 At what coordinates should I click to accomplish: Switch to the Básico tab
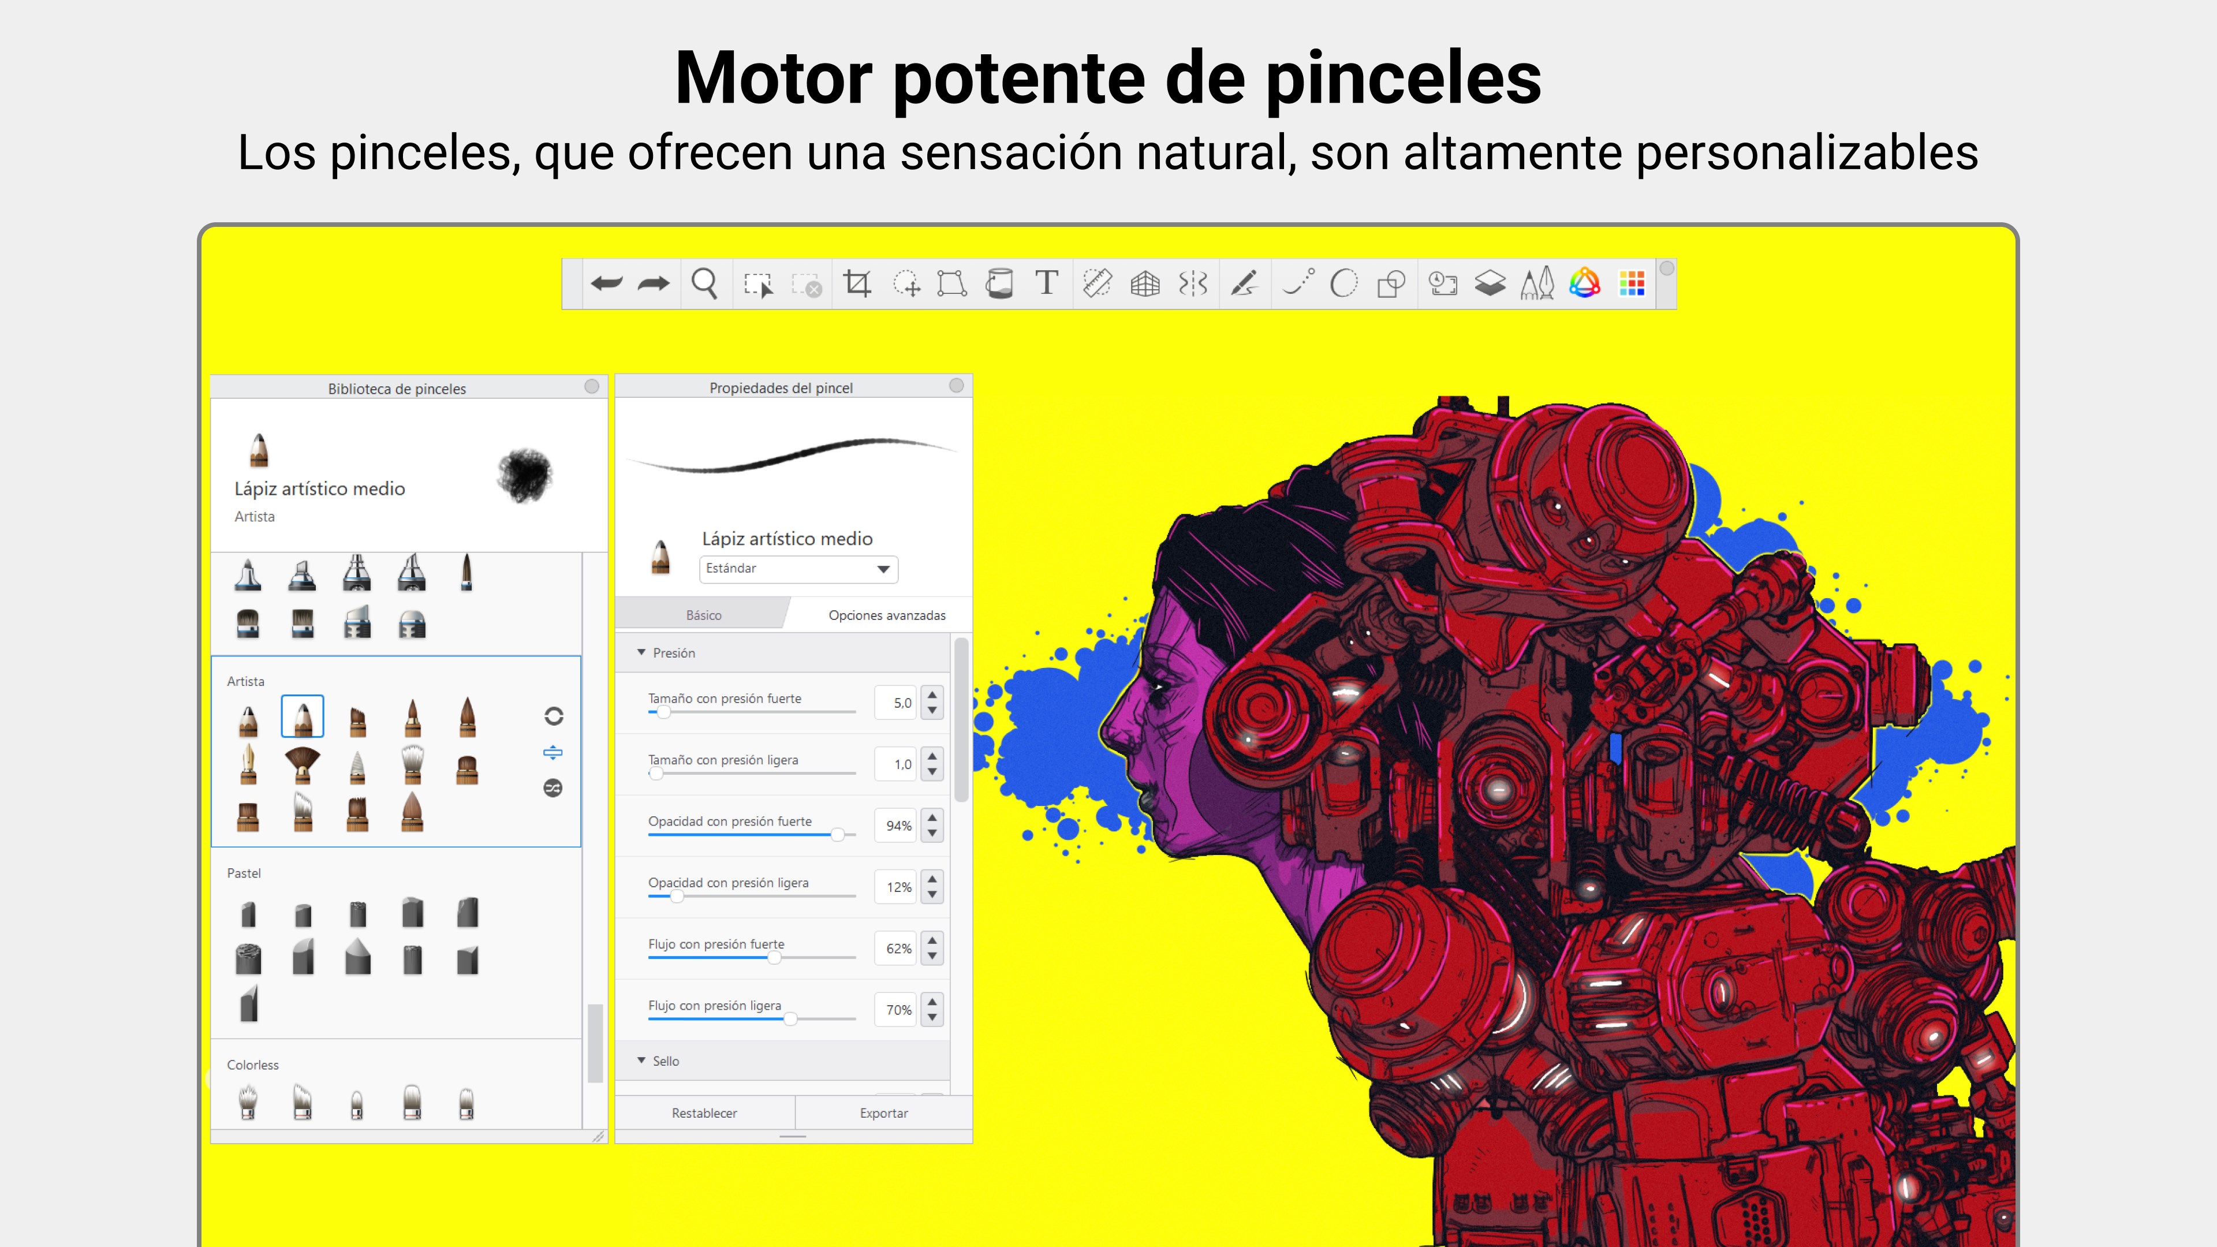tap(703, 615)
